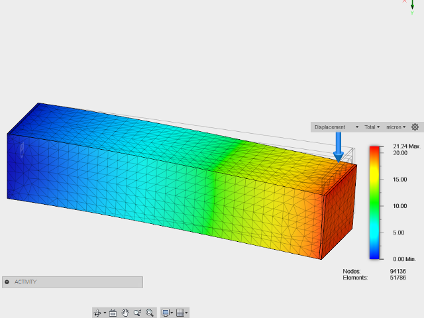Expand the Displacement result type dropdown
The height and width of the screenshot is (318, 424).
pyautogui.click(x=337, y=127)
